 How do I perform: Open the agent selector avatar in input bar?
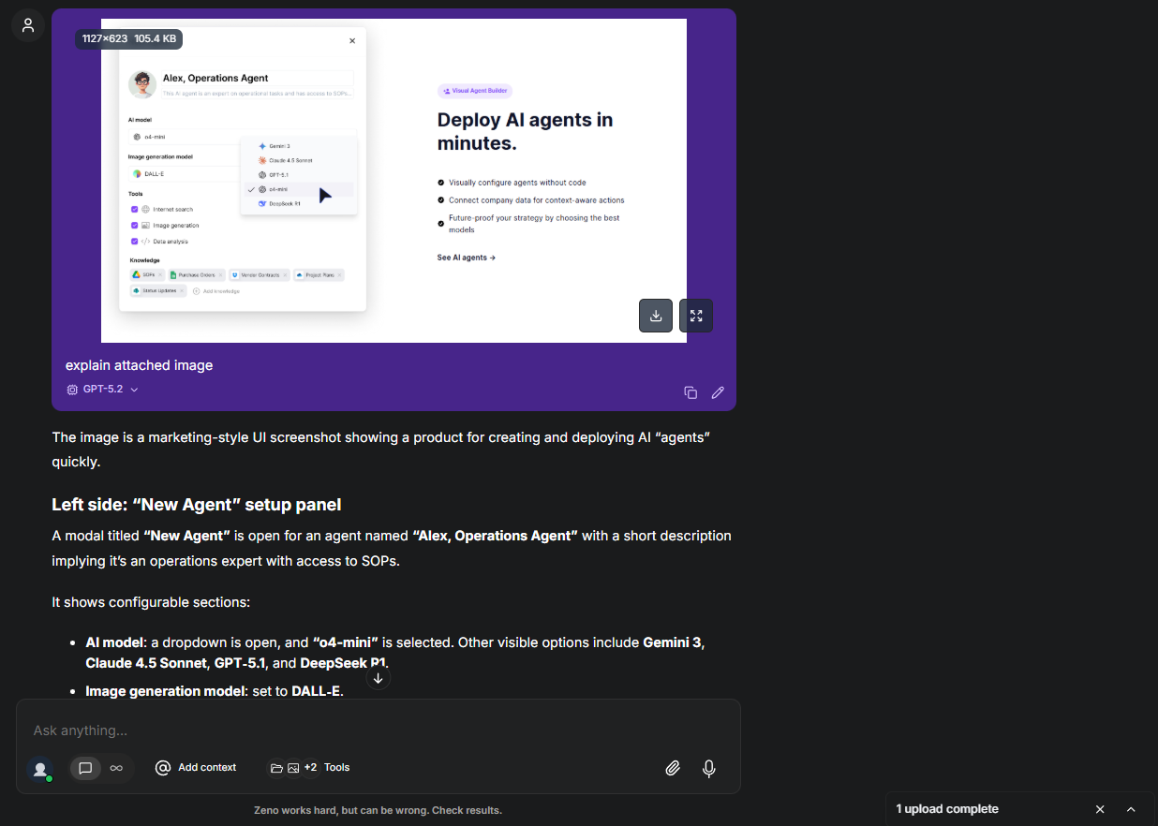coord(40,769)
